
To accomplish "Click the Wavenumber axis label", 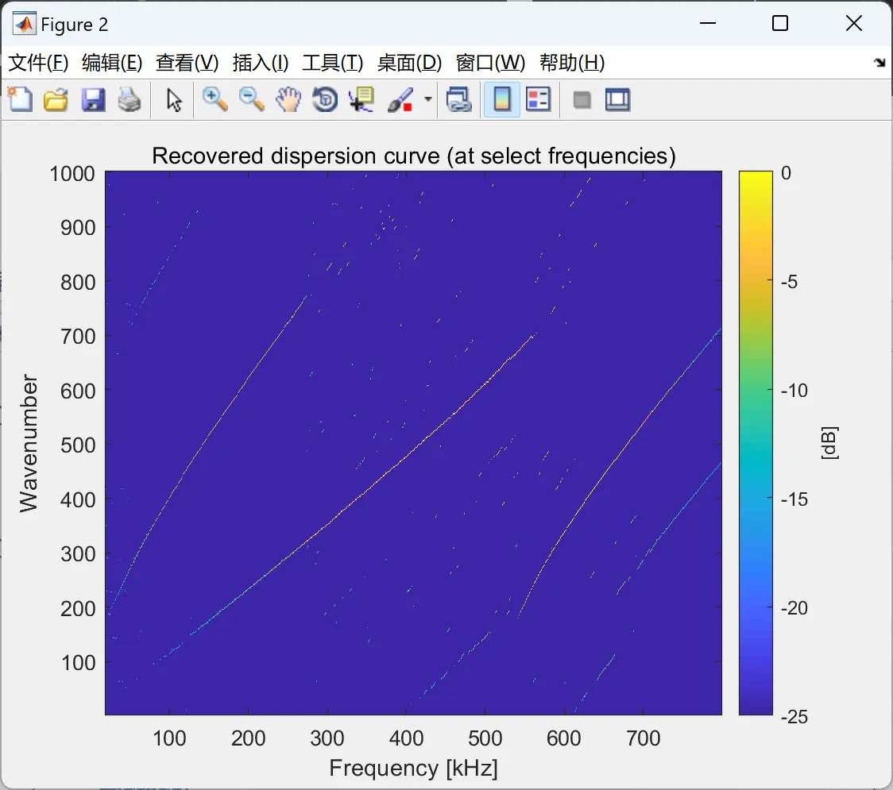I will coord(29,443).
